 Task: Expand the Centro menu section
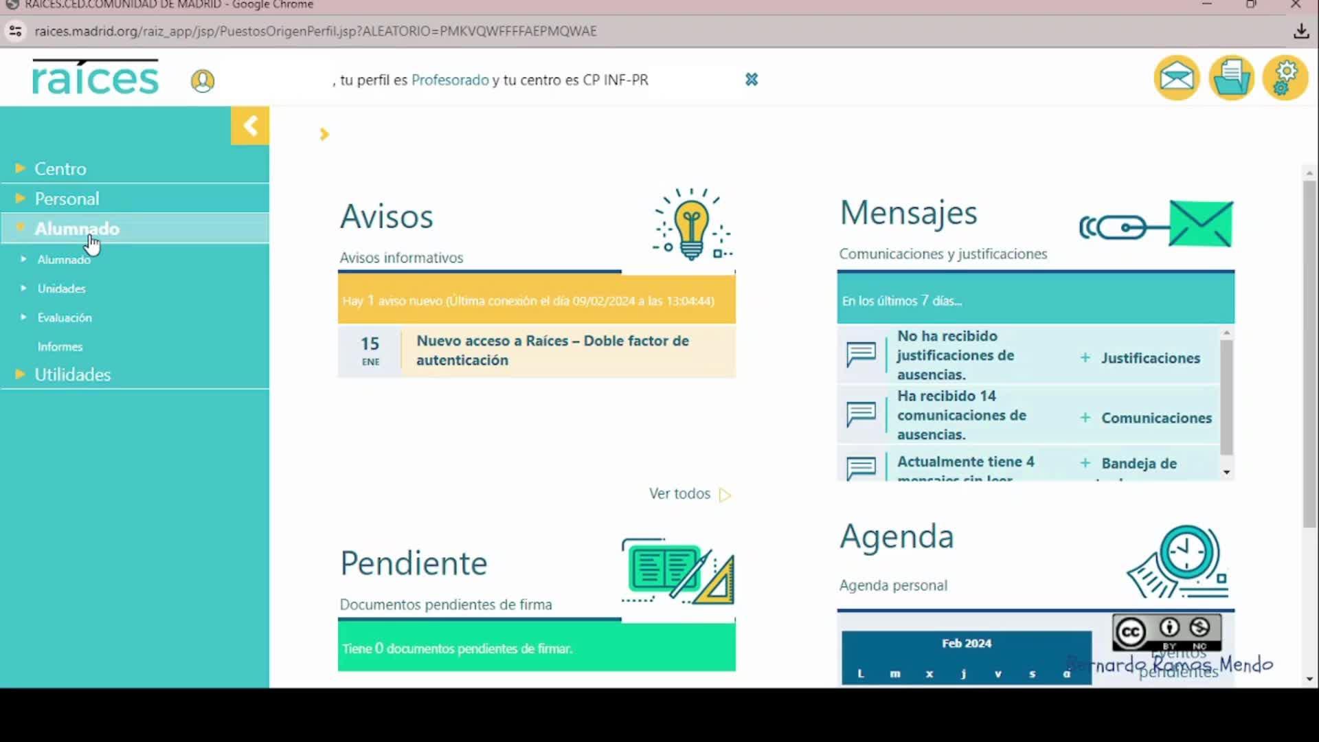click(60, 168)
